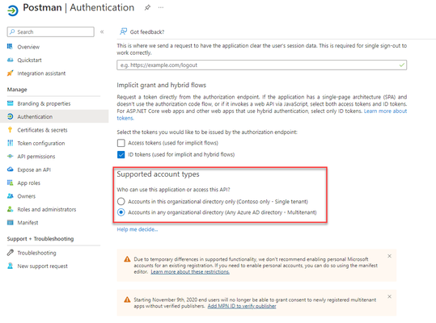The image size is (436, 323).
Task: Uncheck ID tokens checkbox
Action: pyautogui.click(x=121, y=154)
